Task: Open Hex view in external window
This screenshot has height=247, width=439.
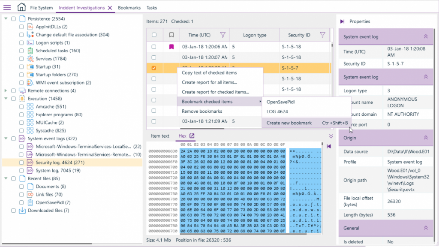Action: [x=192, y=136]
